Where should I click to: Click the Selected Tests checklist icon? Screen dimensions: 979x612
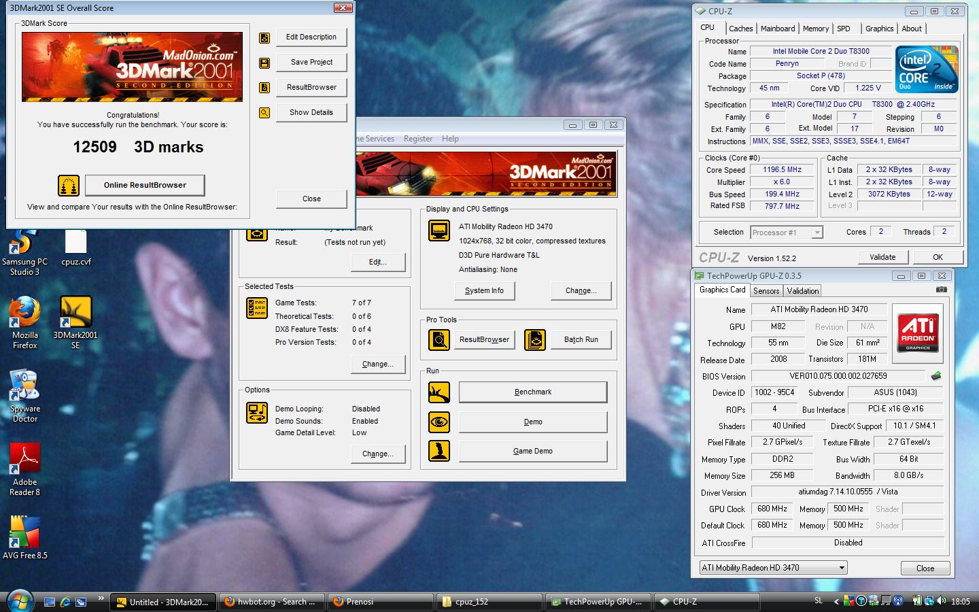pos(257,308)
